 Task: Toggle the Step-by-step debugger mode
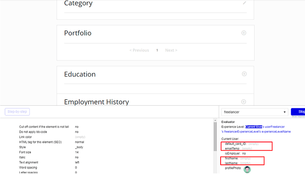click(x=17, y=112)
